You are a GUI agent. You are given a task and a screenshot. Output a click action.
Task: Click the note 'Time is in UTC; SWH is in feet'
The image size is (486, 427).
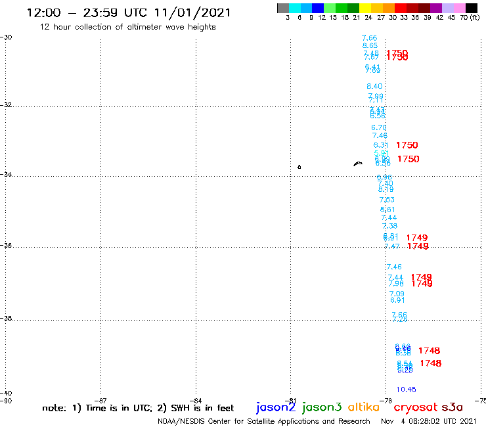point(138,408)
